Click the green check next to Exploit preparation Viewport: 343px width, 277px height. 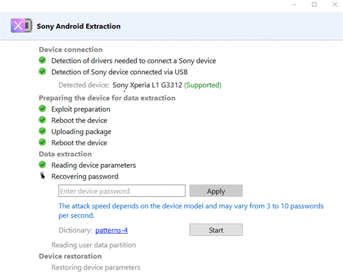42,109
